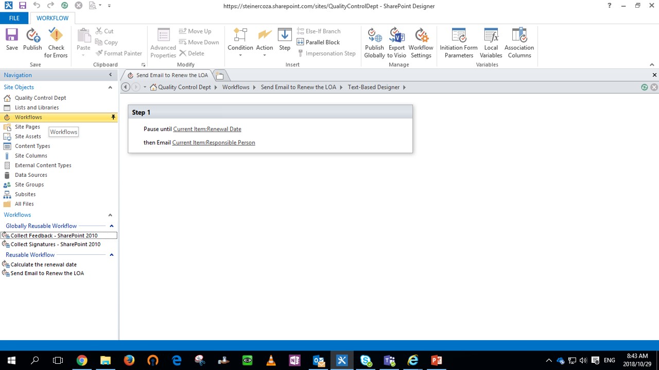The width and height of the screenshot is (659, 370).
Task: Publish the workflow
Action: click(32, 40)
